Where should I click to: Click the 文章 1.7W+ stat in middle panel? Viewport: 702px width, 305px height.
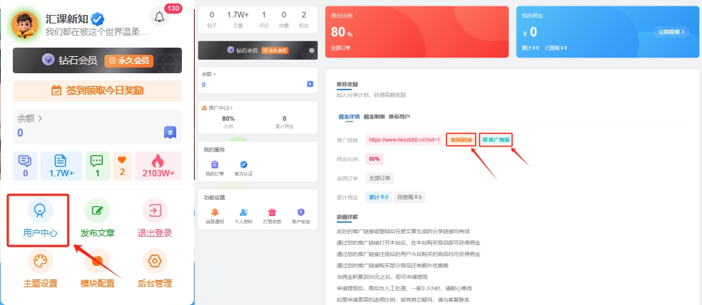[238, 19]
